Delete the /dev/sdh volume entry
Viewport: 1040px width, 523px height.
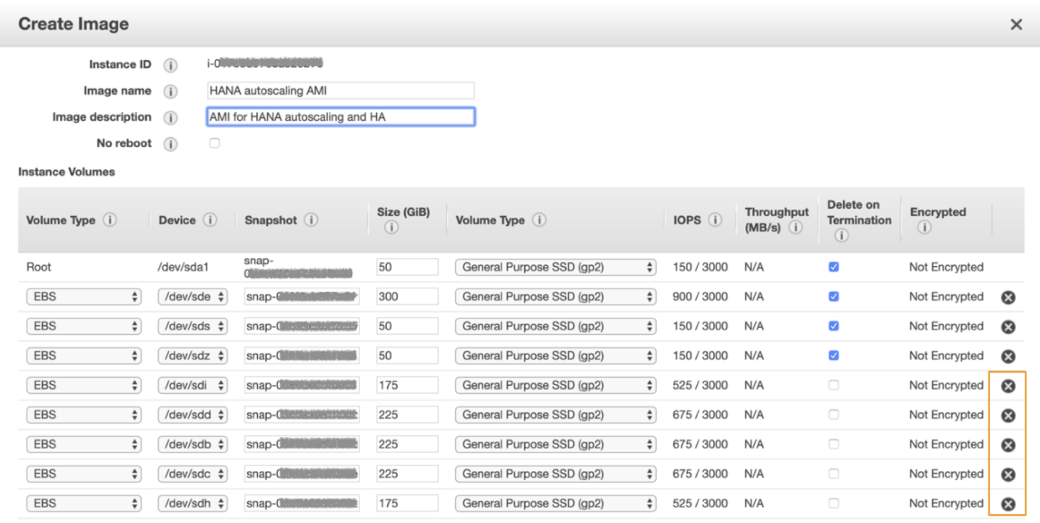[1008, 504]
